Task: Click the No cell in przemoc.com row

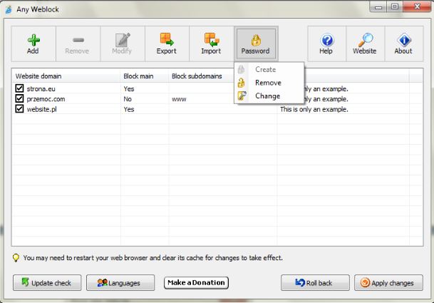Action: [128, 99]
